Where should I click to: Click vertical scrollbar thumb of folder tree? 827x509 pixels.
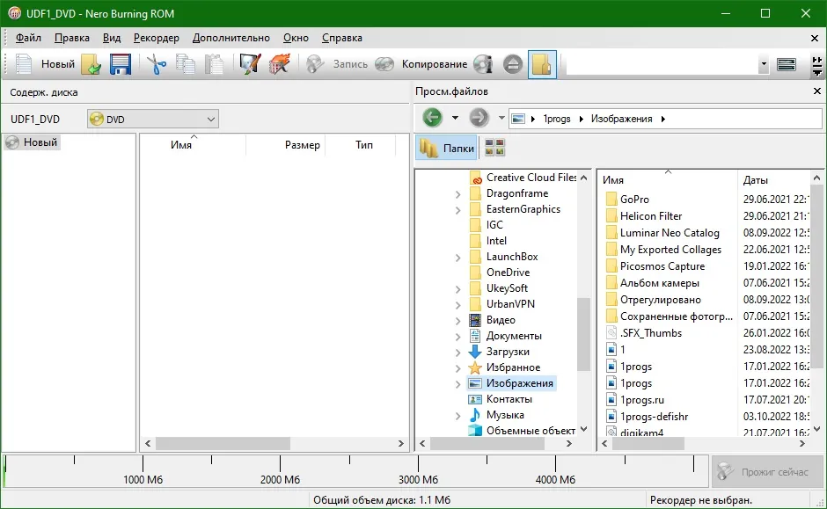[x=583, y=334]
